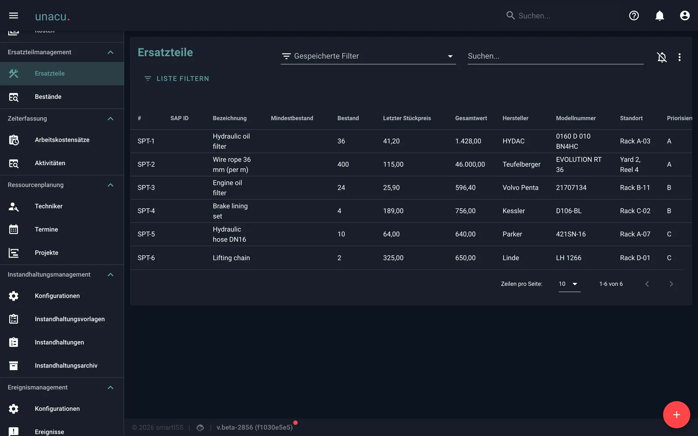Open Konfigurationen under Instandhaltungsmanagement
698x436 pixels.
(62, 296)
